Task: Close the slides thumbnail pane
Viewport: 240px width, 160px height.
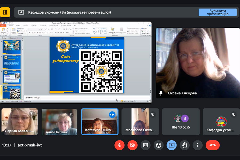Action: click(22, 38)
